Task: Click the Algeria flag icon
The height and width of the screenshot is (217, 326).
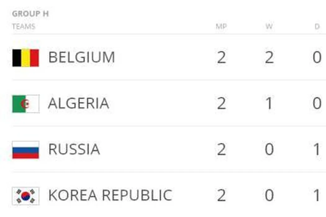Action: pyautogui.click(x=25, y=104)
